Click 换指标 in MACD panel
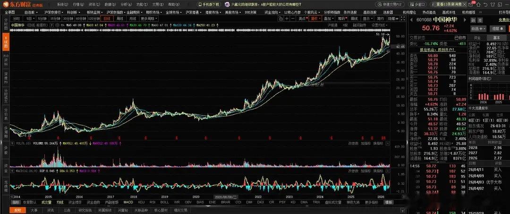The height and width of the screenshot is (214, 510). 378,171
